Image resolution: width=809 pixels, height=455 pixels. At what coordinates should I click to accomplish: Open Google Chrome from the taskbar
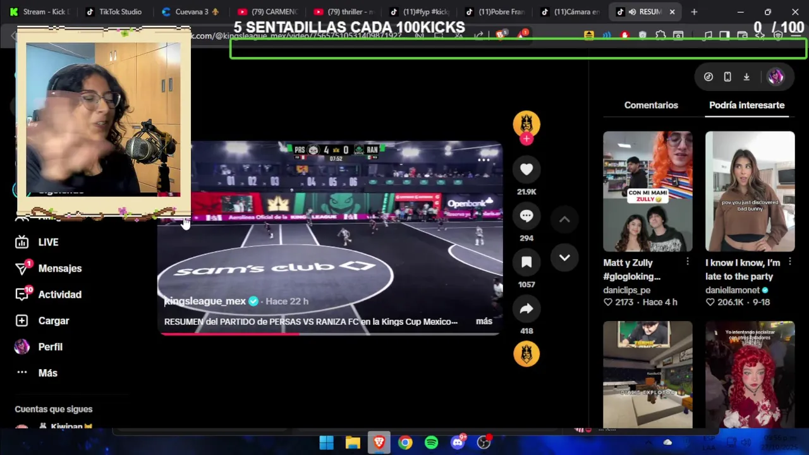click(405, 442)
